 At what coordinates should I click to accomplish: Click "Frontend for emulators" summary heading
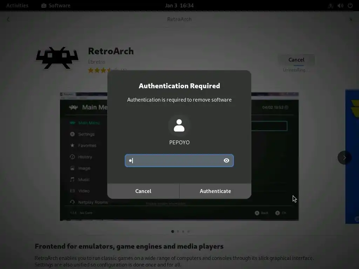(x=129, y=246)
